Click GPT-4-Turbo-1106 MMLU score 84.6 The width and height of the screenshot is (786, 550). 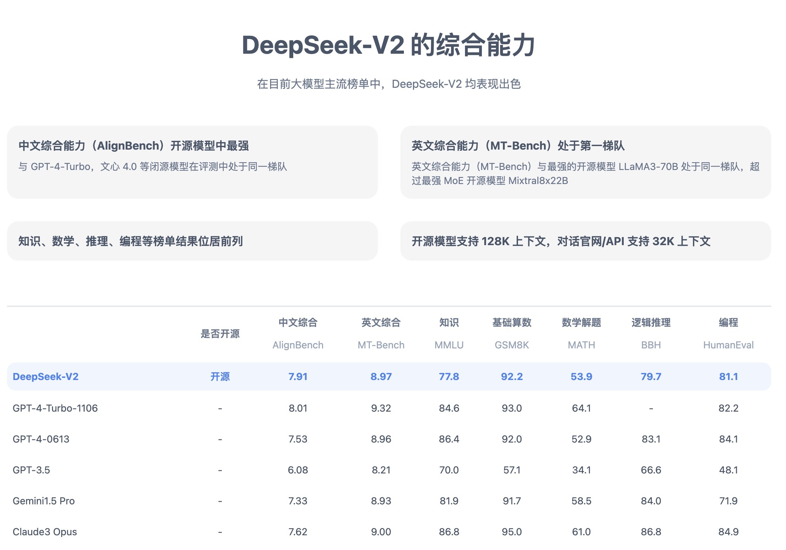pos(449,408)
